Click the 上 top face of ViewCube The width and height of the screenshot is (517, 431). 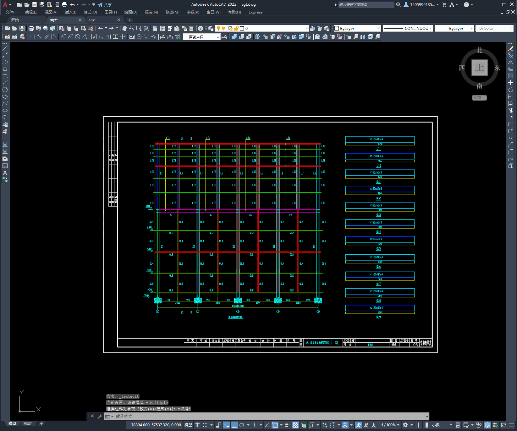(480, 68)
